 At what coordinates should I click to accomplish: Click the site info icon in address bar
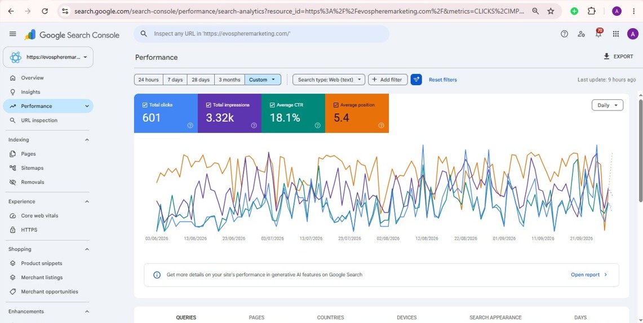[x=65, y=11]
